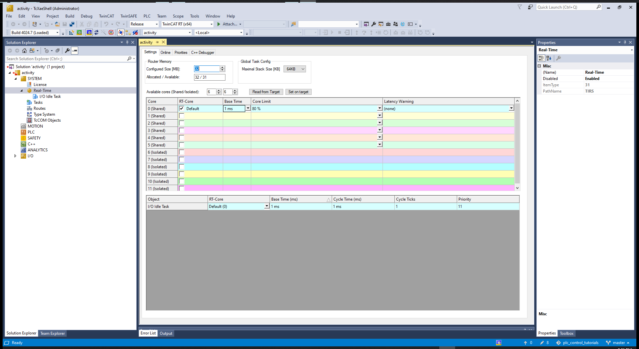This screenshot has height=349, width=639.
Task: Switch to the Priorities tab
Action: coord(181,53)
